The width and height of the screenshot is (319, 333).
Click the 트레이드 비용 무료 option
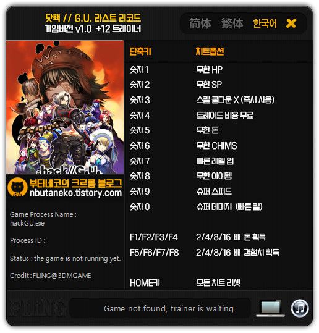coord(225,116)
